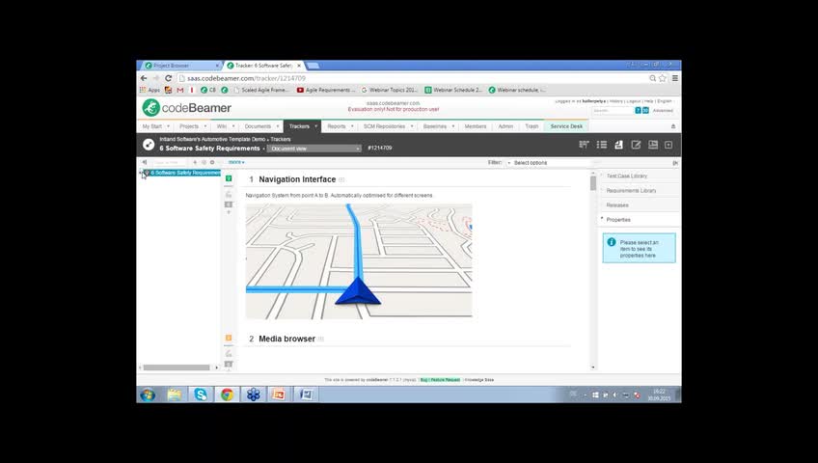
Task: Open Skype from the taskbar
Action: point(201,395)
